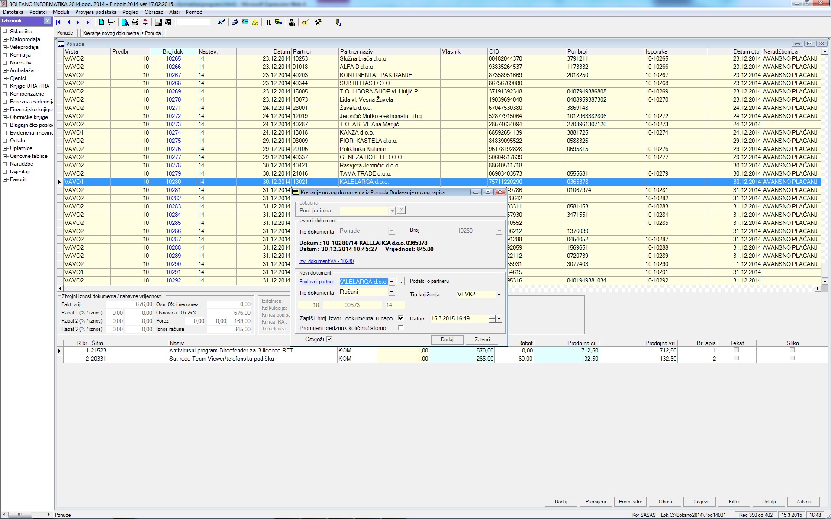The height and width of the screenshot is (519, 831).
Task: Click the hammer tools icon in the toolbar
Action: click(319, 22)
